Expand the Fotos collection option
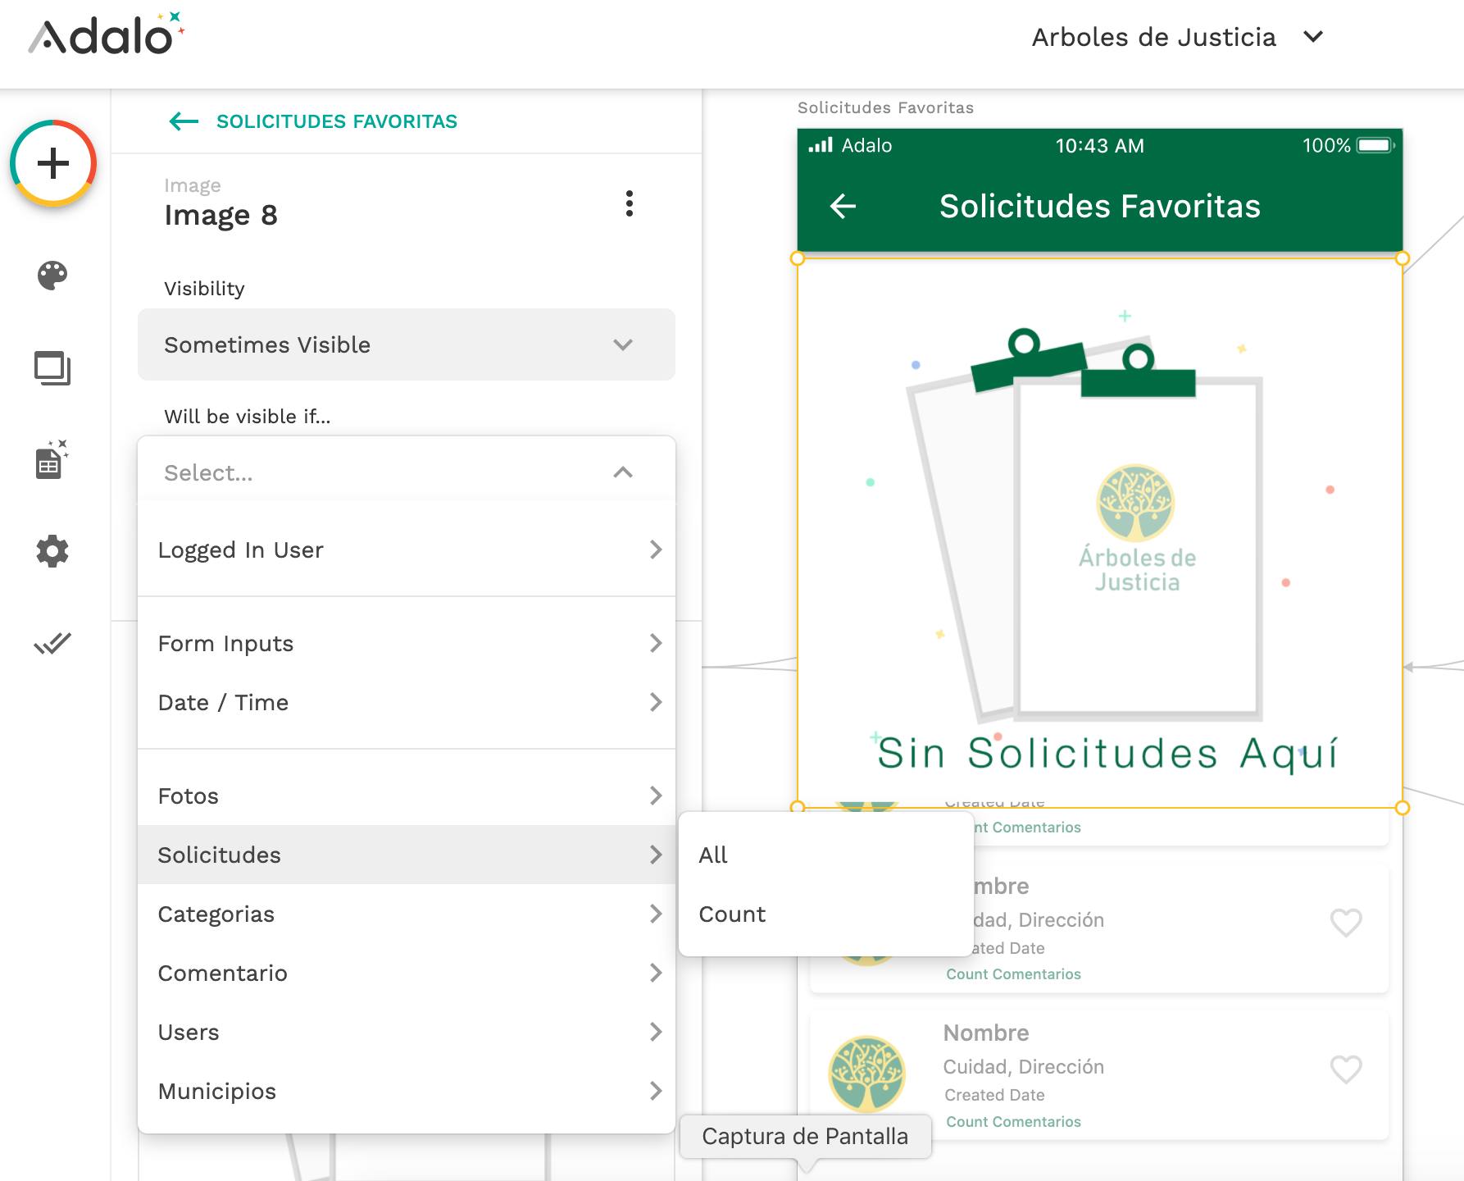 click(407, 796)
